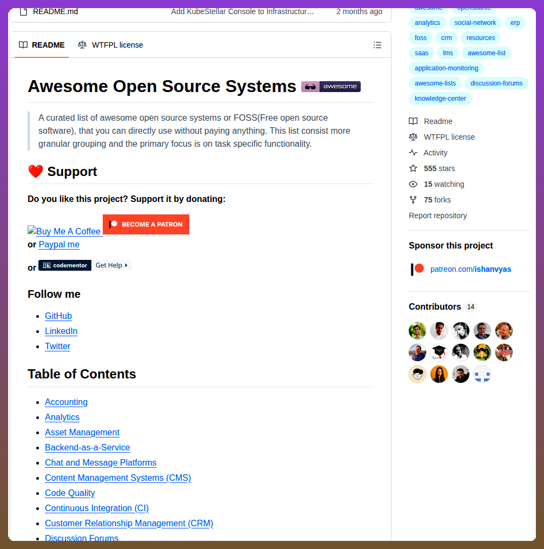Image resolution: width=544 pixels, height=549 pixels.
Task: Select the analytics topic tag
Action: [427, 23]
